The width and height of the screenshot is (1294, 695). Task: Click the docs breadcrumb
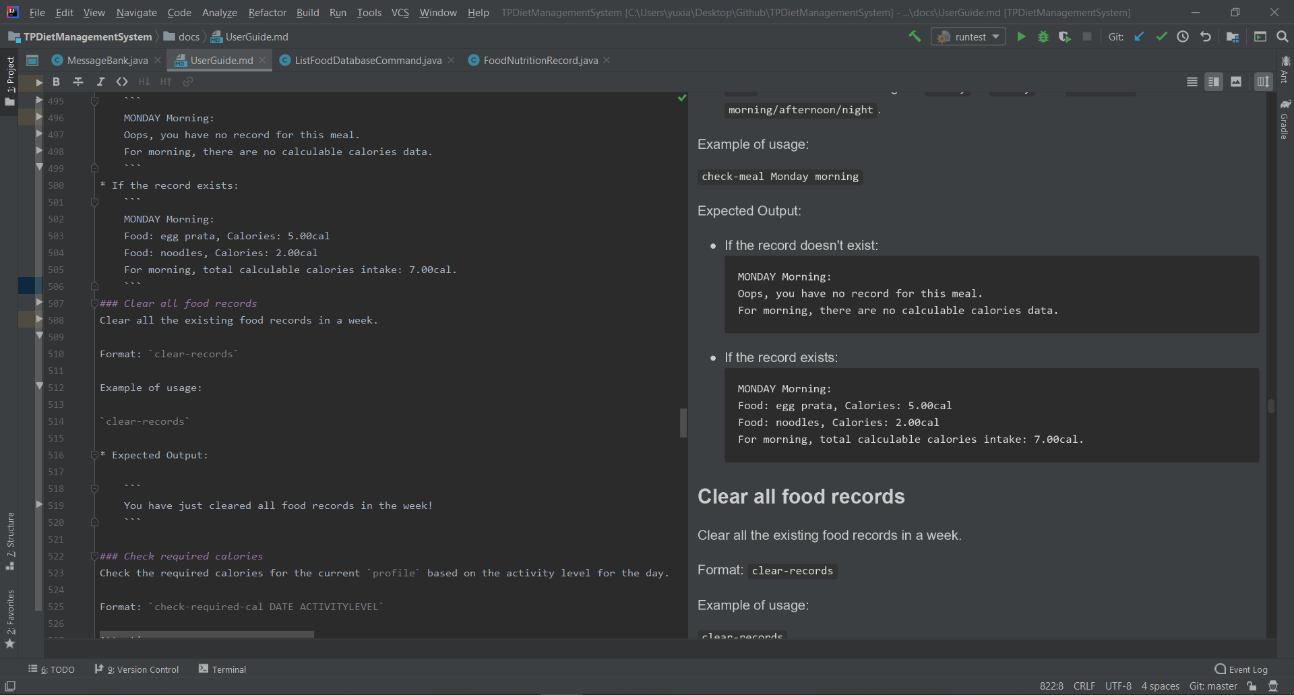(x=183, y=36)
